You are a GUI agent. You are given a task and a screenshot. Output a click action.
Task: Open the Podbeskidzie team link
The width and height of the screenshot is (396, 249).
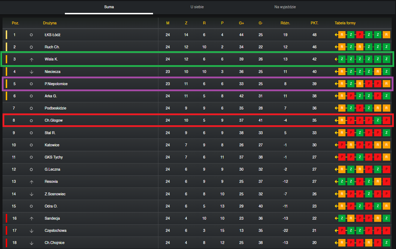55,108
